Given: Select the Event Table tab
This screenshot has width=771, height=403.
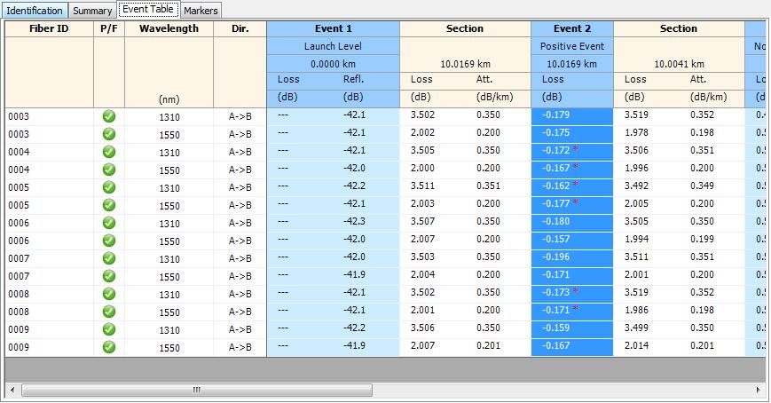Looking at the screenshot, I should coord(148,10).
